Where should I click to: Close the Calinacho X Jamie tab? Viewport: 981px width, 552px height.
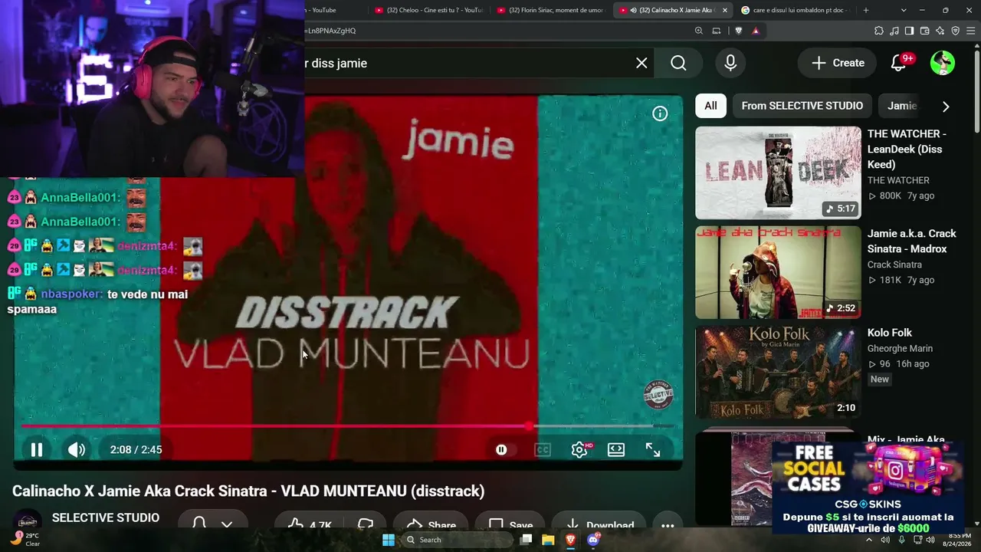click(x=723, y=10)
